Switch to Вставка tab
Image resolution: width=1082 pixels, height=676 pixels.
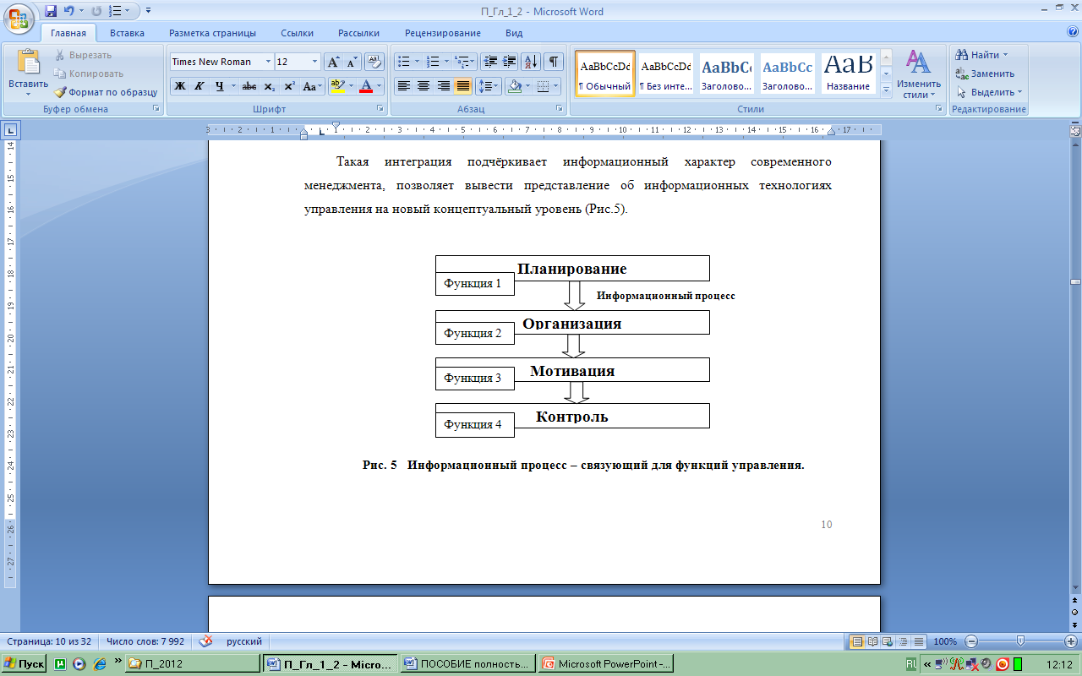127,33
